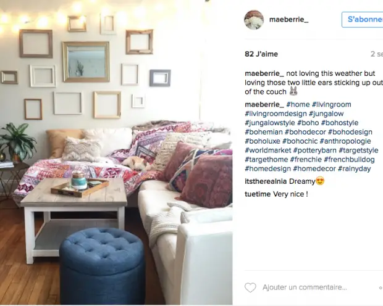Click the #rainyday hashtag
Image resolution: width=383 pixels, height=306 pixels.
click(355, 168)
